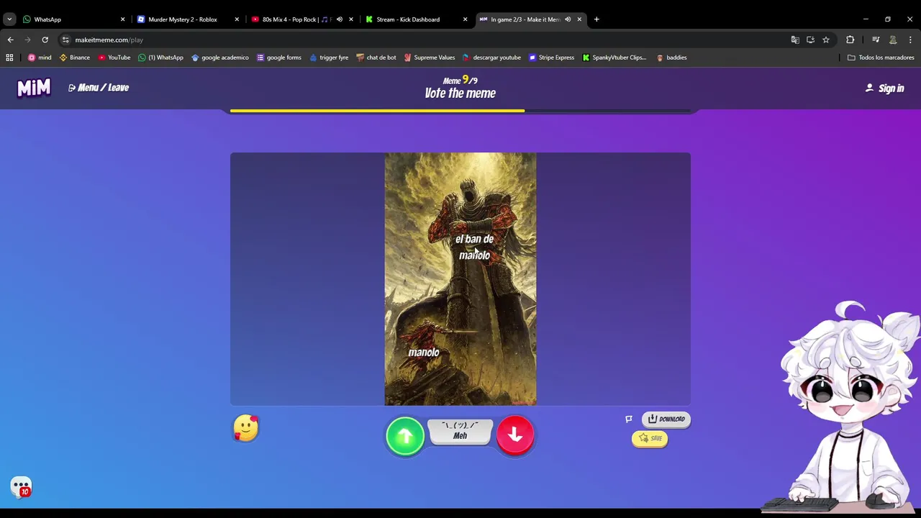The image size is (921, 518).
Task: Download the current meme
Action: click(666, 419)
